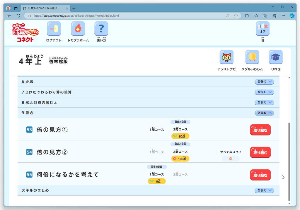Reload the page with refresh icon

[x=18, y=16]
